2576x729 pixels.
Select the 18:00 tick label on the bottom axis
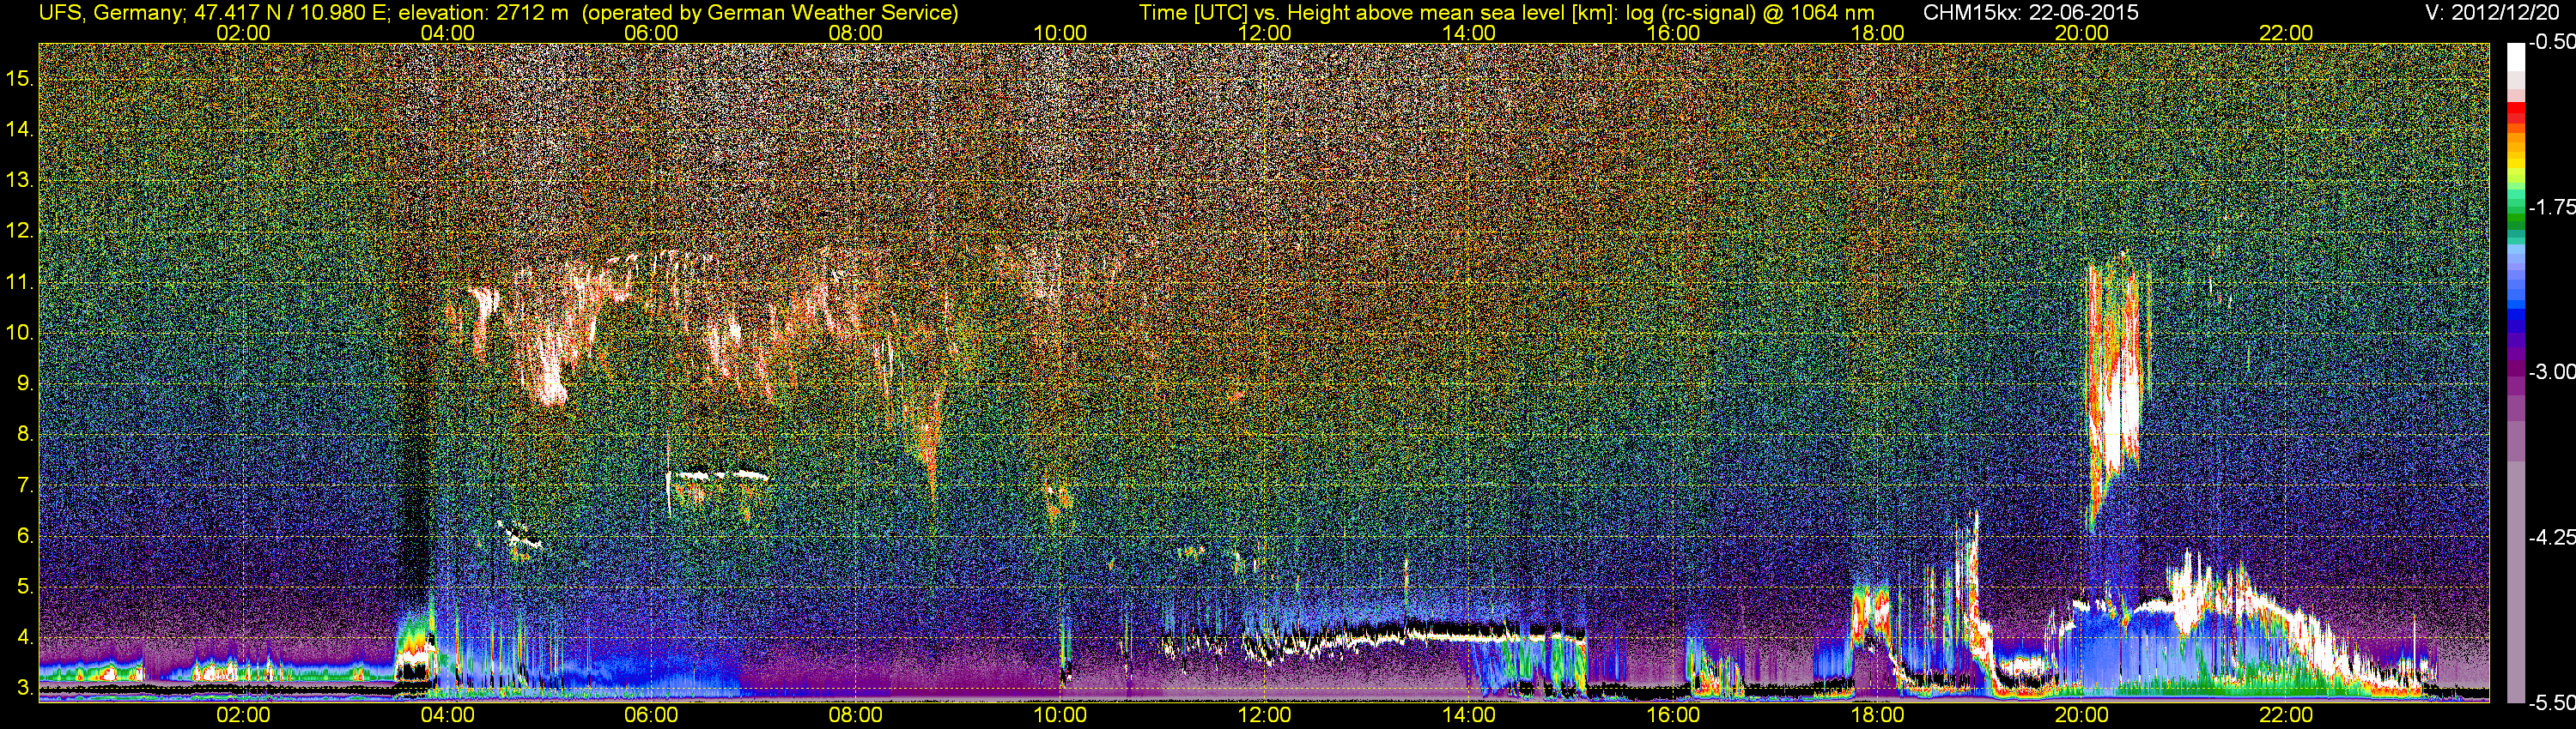(x=1877, y=715)
